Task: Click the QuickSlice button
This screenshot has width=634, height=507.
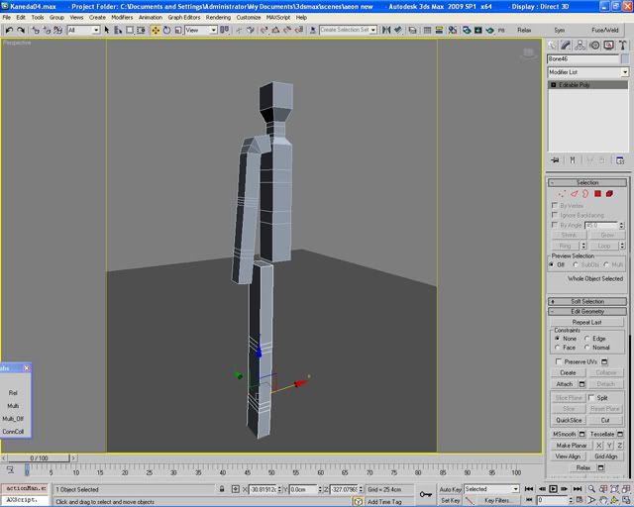Action: point(569,420)
